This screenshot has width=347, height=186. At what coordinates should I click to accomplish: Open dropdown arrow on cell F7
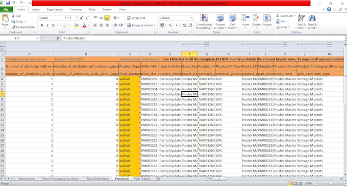point(200,94)
